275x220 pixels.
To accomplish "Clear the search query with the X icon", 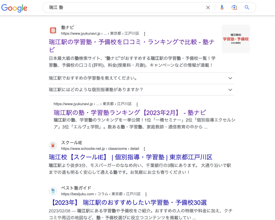I will tap(208, 8).
